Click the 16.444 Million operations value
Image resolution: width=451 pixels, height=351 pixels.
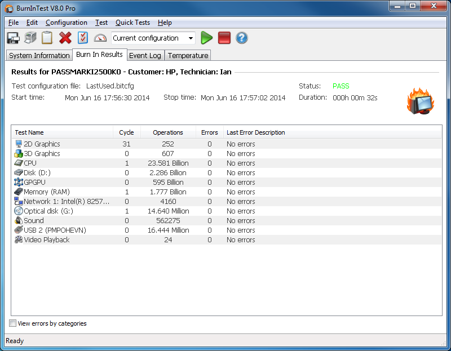168,230
